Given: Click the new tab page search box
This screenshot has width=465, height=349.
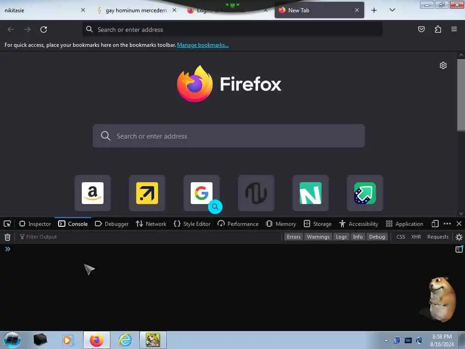Looking at the screenshot, I should 229,136.
